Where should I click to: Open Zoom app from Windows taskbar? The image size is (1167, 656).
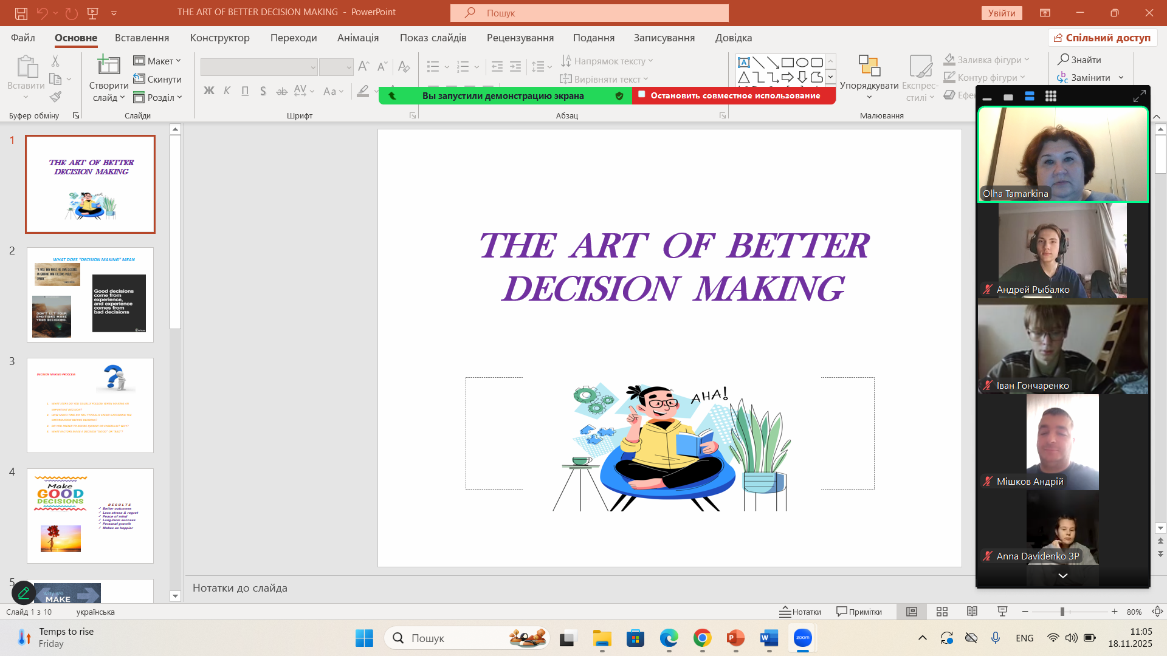[802, 638]
